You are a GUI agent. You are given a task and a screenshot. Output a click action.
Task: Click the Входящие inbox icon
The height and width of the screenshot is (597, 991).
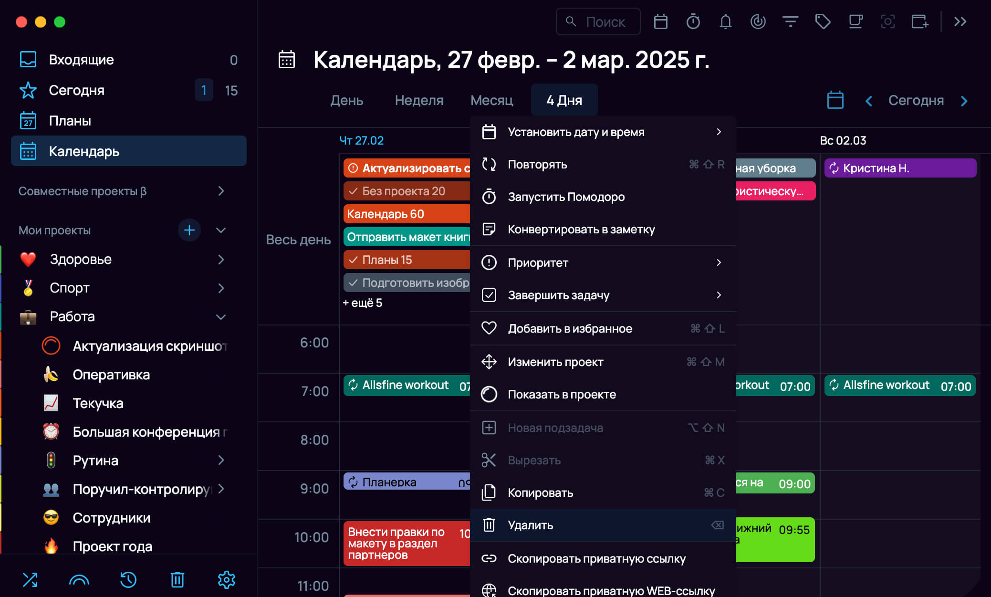(28, 60)
